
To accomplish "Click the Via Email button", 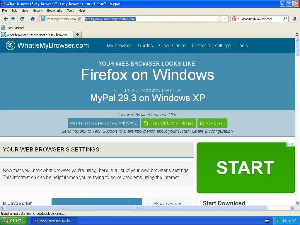I will (x=212, y=123).
